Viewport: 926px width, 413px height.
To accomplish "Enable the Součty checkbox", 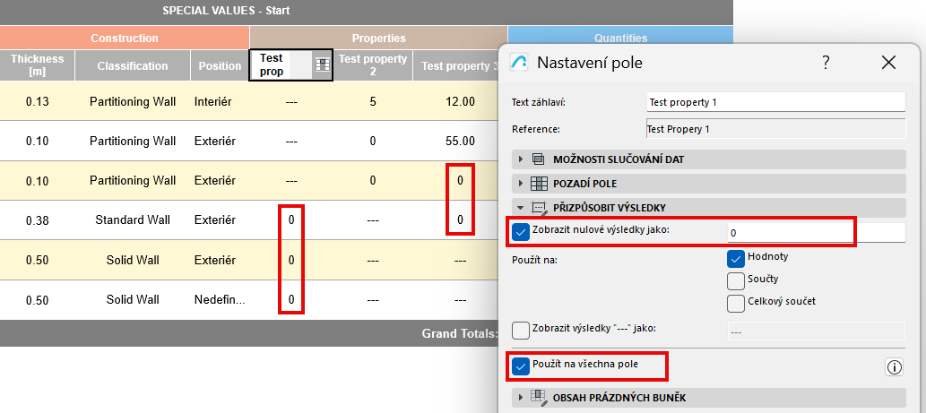I will click(x=736, y=280).
